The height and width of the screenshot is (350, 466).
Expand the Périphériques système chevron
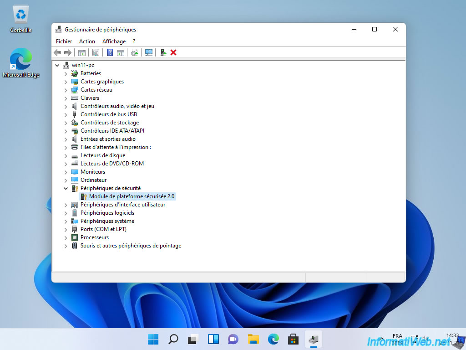[x=66, y=221]
